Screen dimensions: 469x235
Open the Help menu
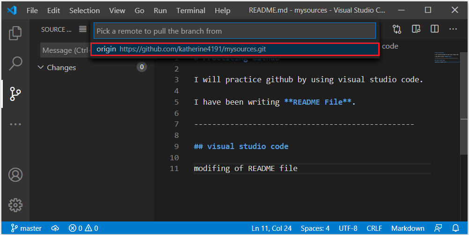[222, 10]
